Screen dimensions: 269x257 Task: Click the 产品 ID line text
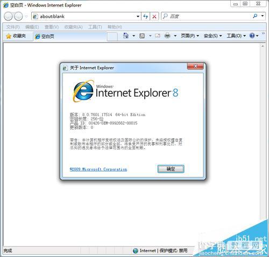pos(103,123)
